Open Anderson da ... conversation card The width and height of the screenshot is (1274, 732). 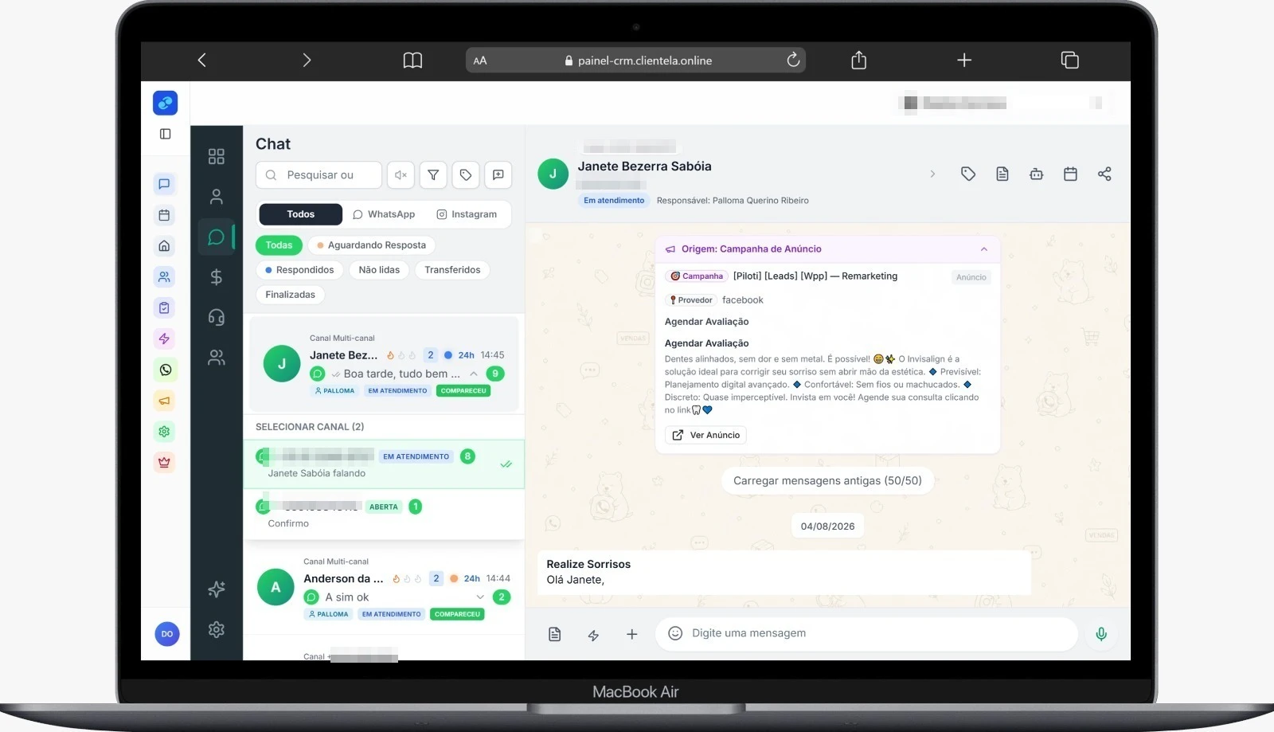click(384, 588)
